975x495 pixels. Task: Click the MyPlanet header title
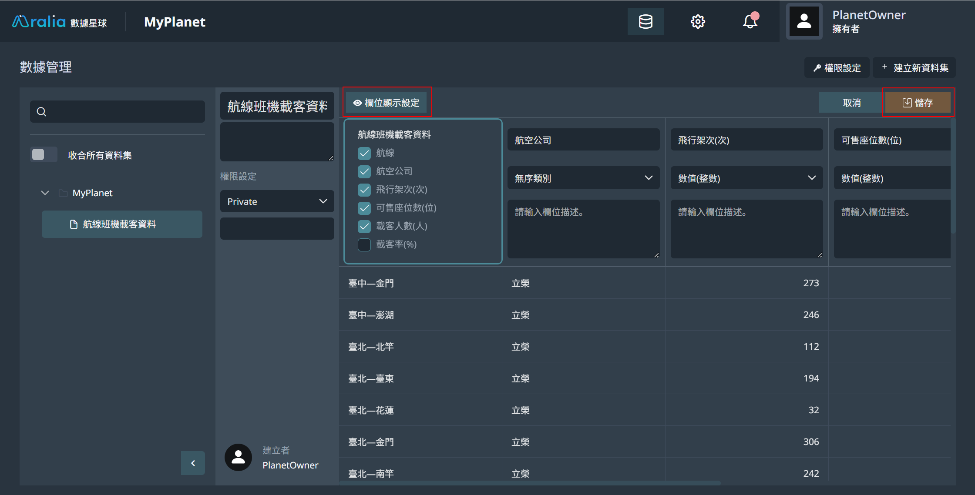175,22
